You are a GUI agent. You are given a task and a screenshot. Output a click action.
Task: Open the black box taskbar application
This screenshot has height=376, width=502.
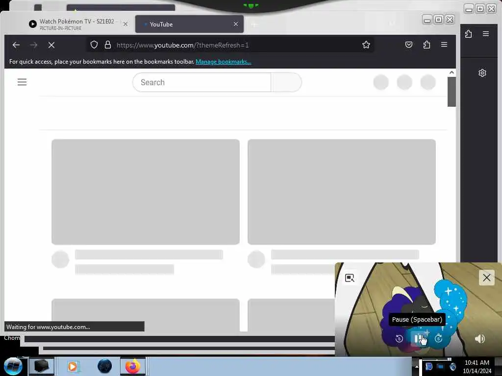(41, 366)
